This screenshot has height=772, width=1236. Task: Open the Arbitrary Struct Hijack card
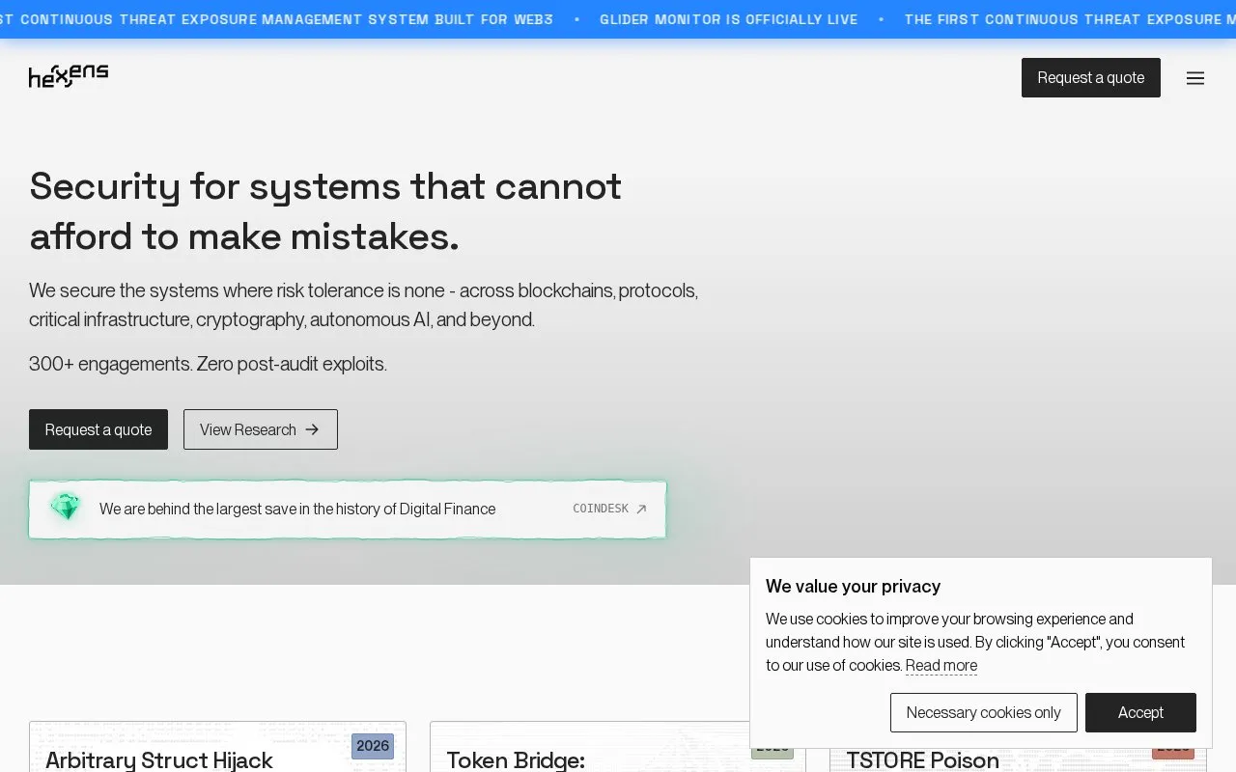click(217, 747)
